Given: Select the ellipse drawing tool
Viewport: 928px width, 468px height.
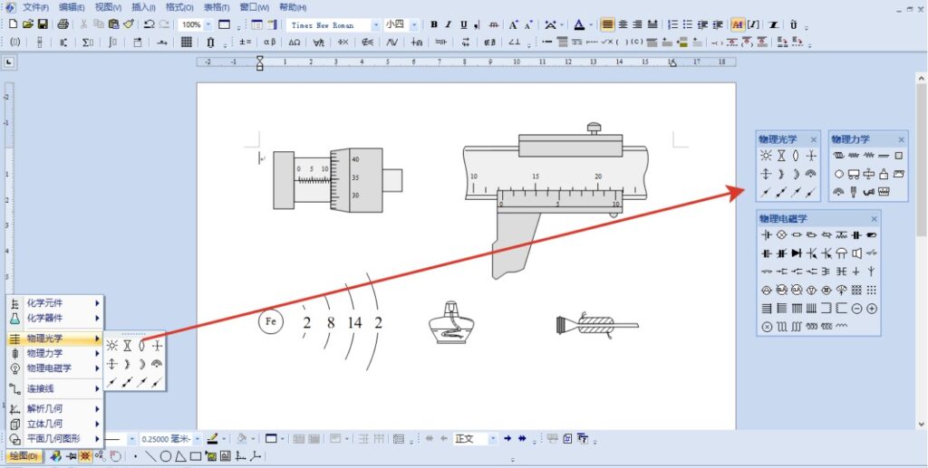Looking at the screenshot, I should [165, 456].
